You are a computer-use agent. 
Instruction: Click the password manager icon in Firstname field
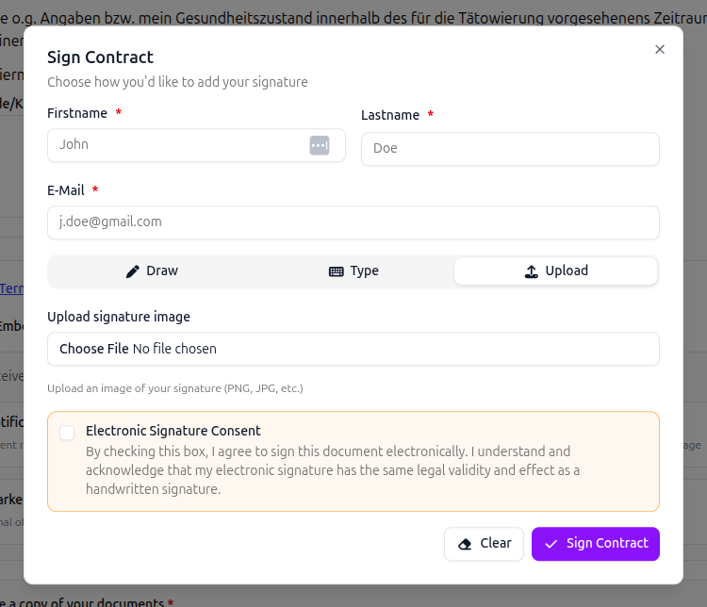[x=319, y=145]
